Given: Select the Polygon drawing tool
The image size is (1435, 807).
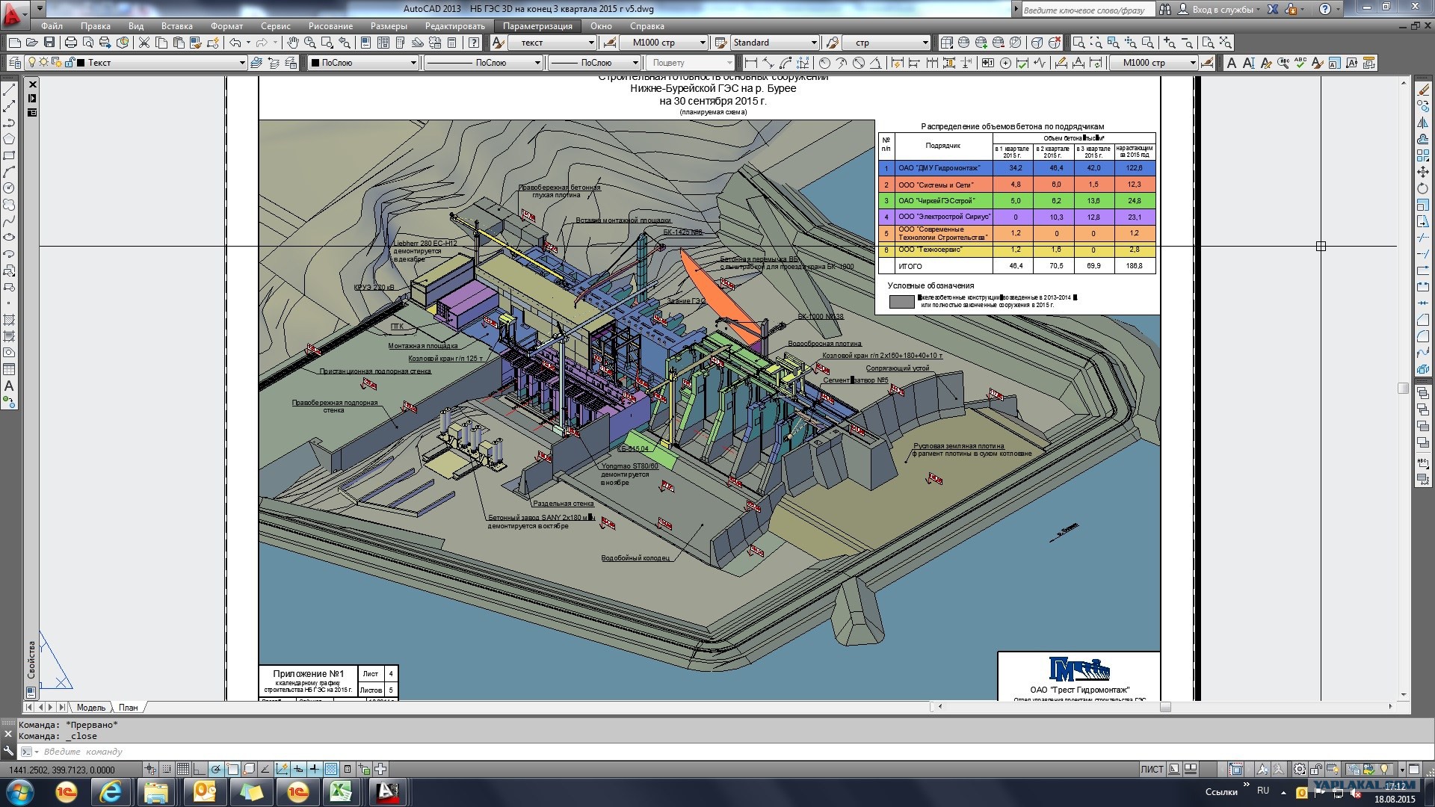Looking at the screenshot, I should tap(9, 139).
